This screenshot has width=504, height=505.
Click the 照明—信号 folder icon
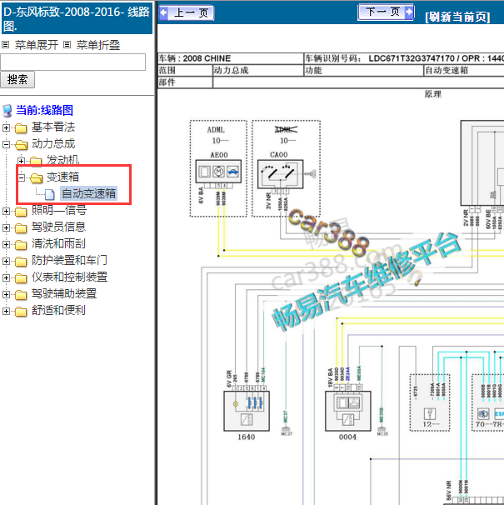(21, 212)
